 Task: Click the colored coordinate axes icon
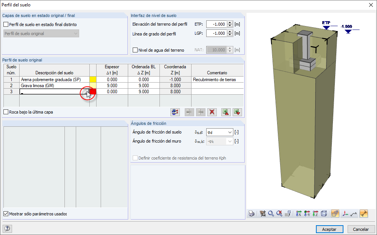pyautogui.click(x=345, y=213)
